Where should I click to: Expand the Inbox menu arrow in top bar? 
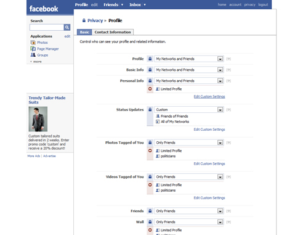point(145,5)
